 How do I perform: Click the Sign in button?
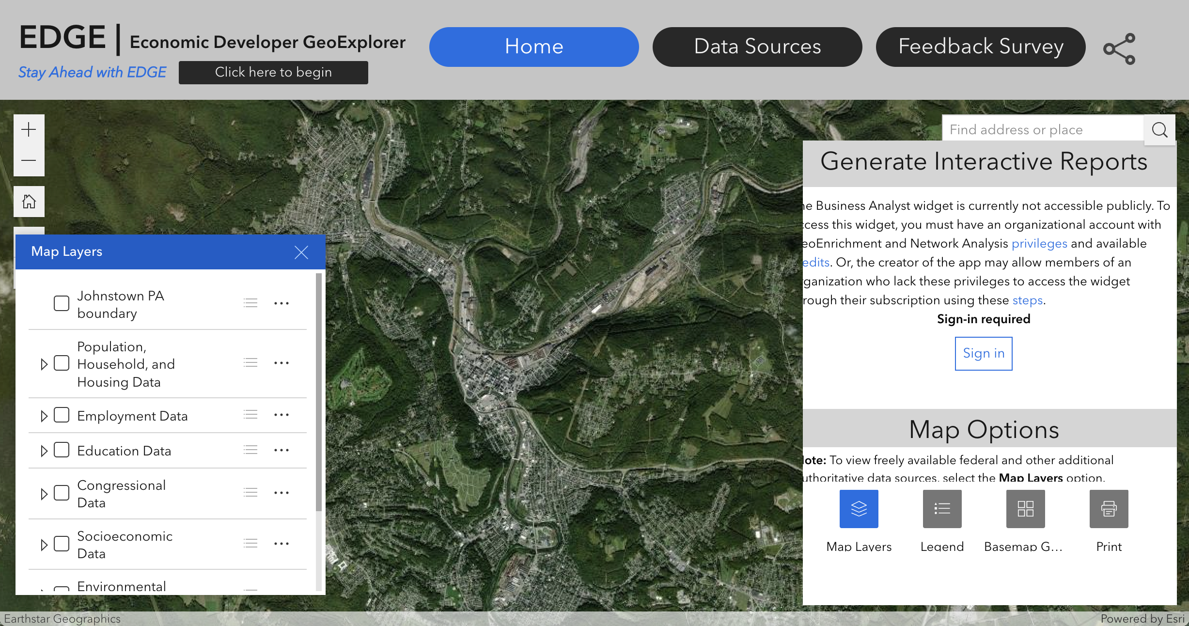[x=984, y=354]
